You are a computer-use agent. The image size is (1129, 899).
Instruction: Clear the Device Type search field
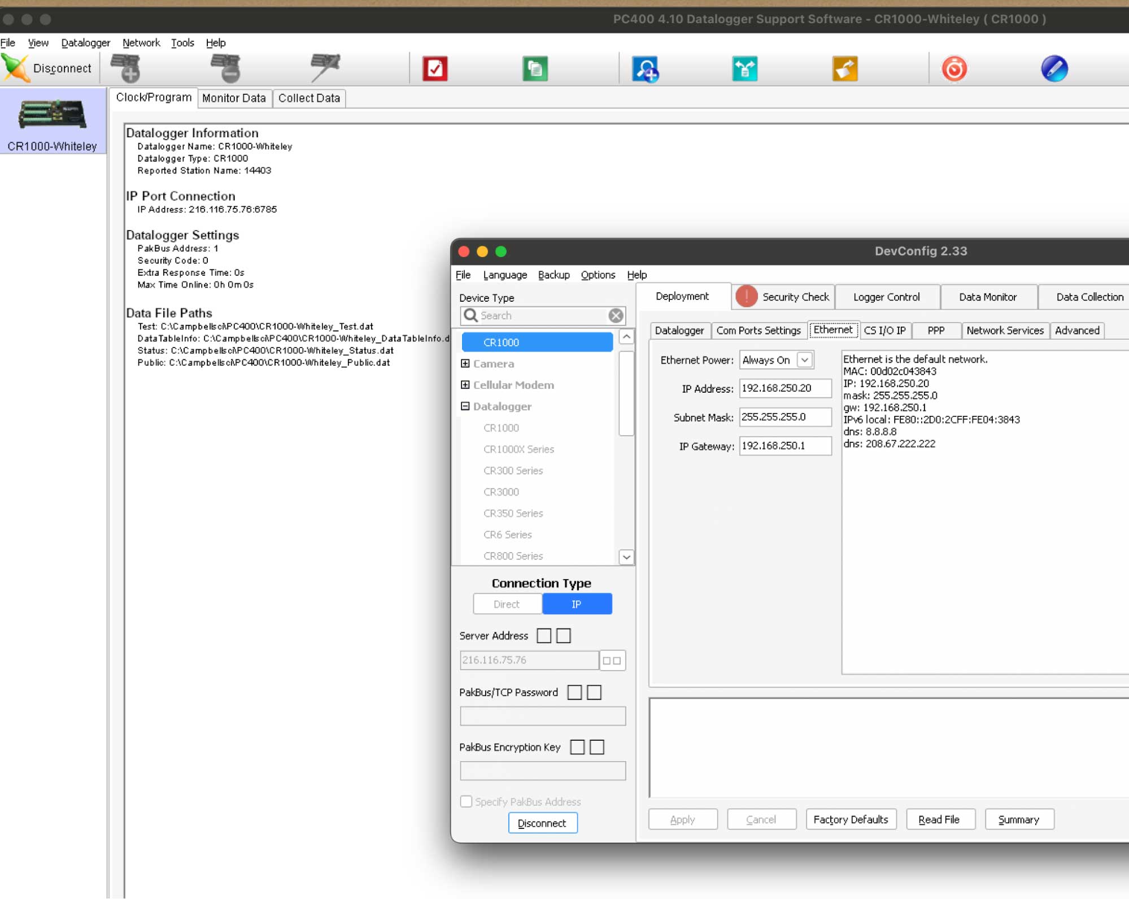(x=616, y=315)
